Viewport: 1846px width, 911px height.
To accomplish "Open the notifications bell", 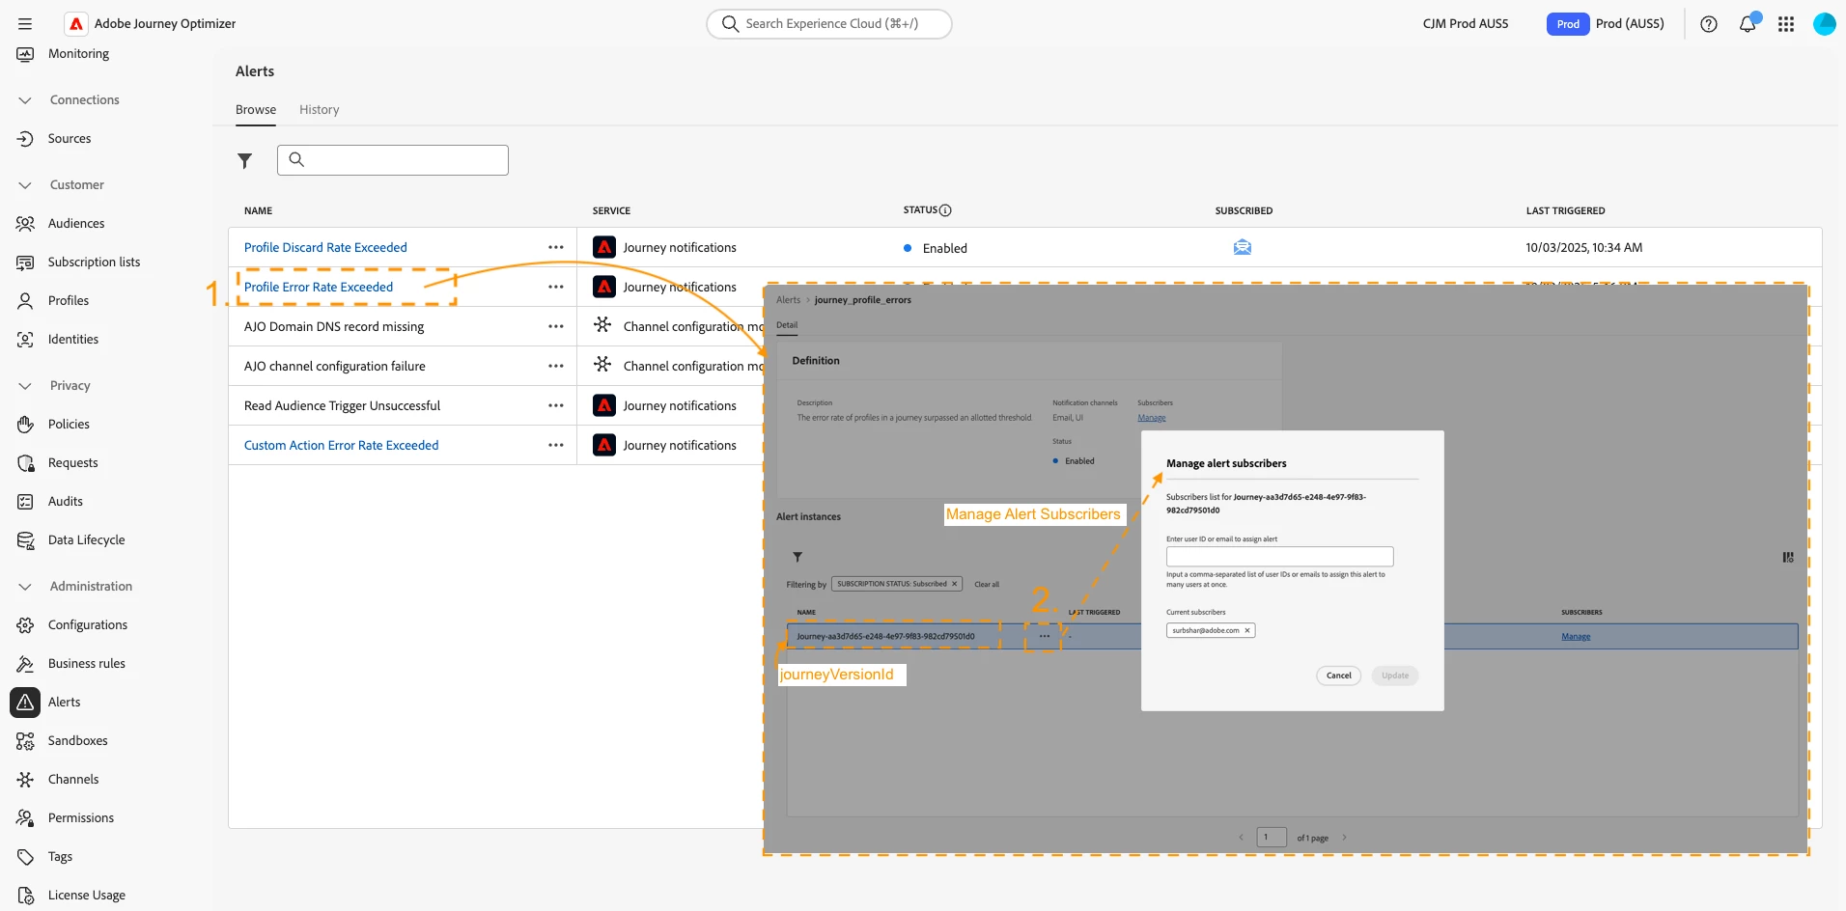I will 1748,24.
